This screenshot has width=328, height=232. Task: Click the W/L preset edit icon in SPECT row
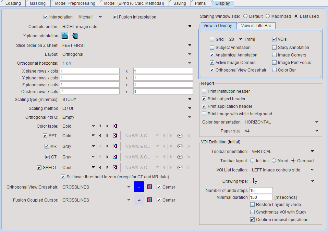(180, 167)
